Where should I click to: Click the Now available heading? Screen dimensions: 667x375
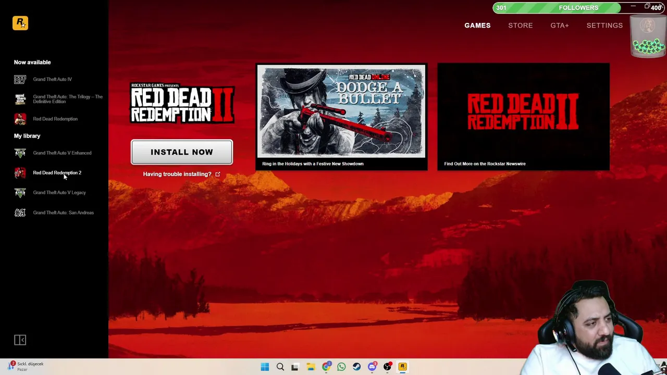pyautogui.click(x=32, y=62)
